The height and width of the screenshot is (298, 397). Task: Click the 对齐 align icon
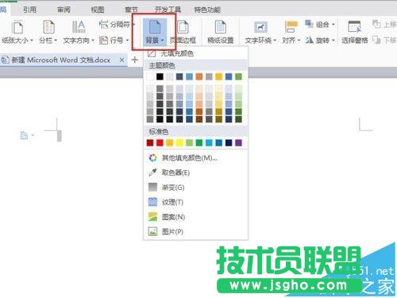[291, 27]
